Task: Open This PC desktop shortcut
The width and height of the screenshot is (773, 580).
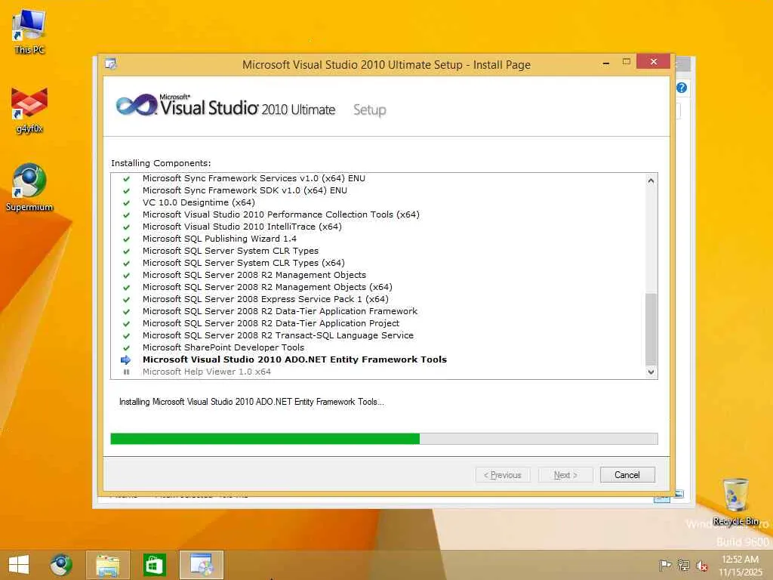Action: [29, 32]
